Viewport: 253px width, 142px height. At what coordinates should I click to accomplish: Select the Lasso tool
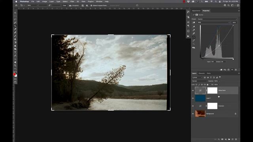coord(15,19)
